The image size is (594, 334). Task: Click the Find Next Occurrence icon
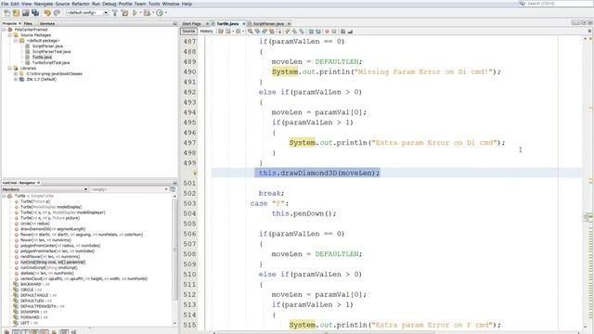265,32
